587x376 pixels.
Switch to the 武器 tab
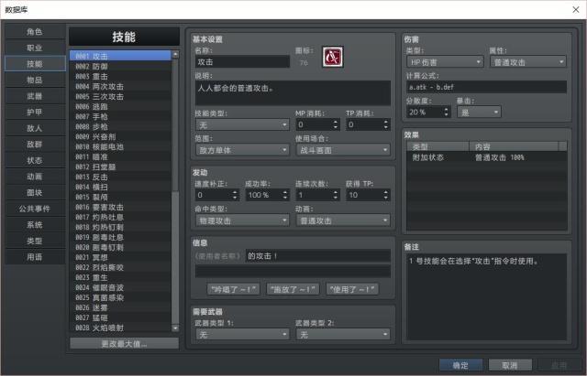pyautogui.click(x=35, y=96)
